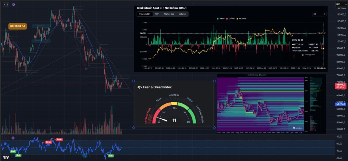Select the Market Cap tab

(169, 14)
